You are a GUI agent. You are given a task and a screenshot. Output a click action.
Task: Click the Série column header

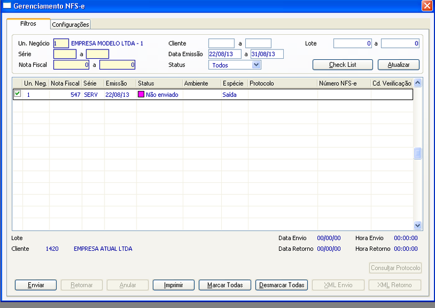pyautogui.click(x=93, y=83)
